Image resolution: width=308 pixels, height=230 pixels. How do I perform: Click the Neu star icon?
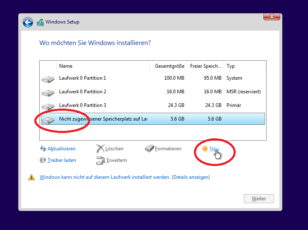pyautogui.click(x=205, y=149)
